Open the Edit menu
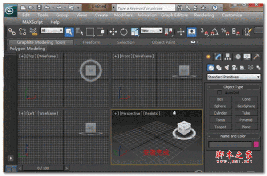The width and height of the screenshot is (267, 176). 26,15
